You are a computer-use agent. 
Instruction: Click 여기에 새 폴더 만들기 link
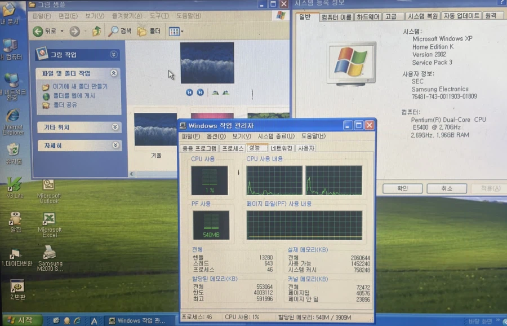click(x=80, y=86)
